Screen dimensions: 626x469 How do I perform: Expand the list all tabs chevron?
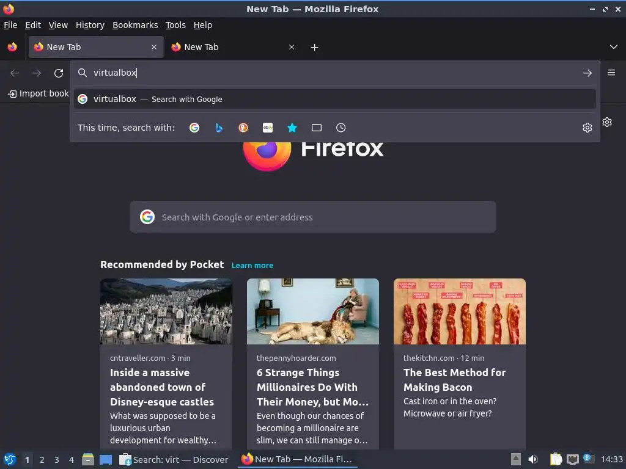click(x=614, y=47)
